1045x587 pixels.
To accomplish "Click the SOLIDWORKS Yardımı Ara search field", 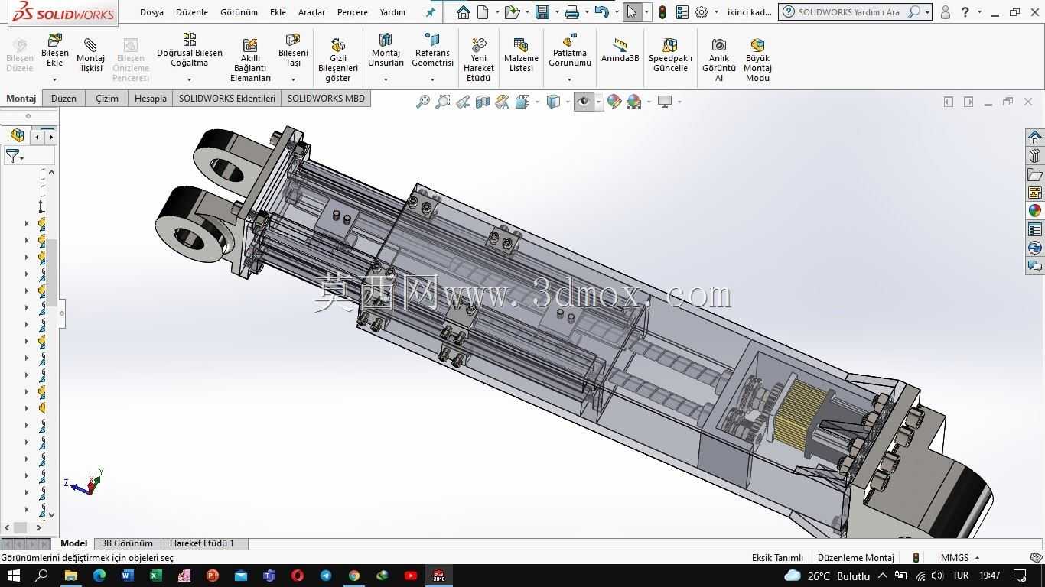I will click(849, 12).
